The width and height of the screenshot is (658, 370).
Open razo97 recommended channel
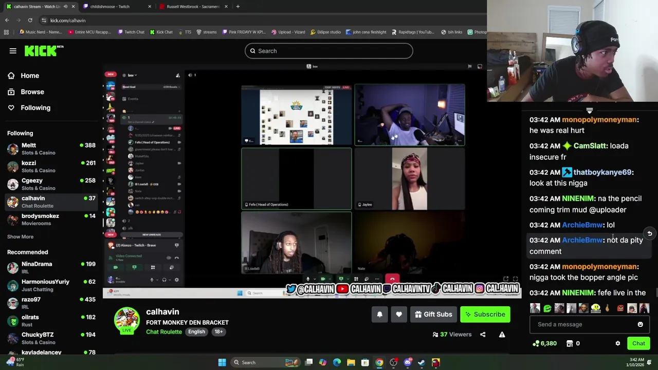coord(51,303)
